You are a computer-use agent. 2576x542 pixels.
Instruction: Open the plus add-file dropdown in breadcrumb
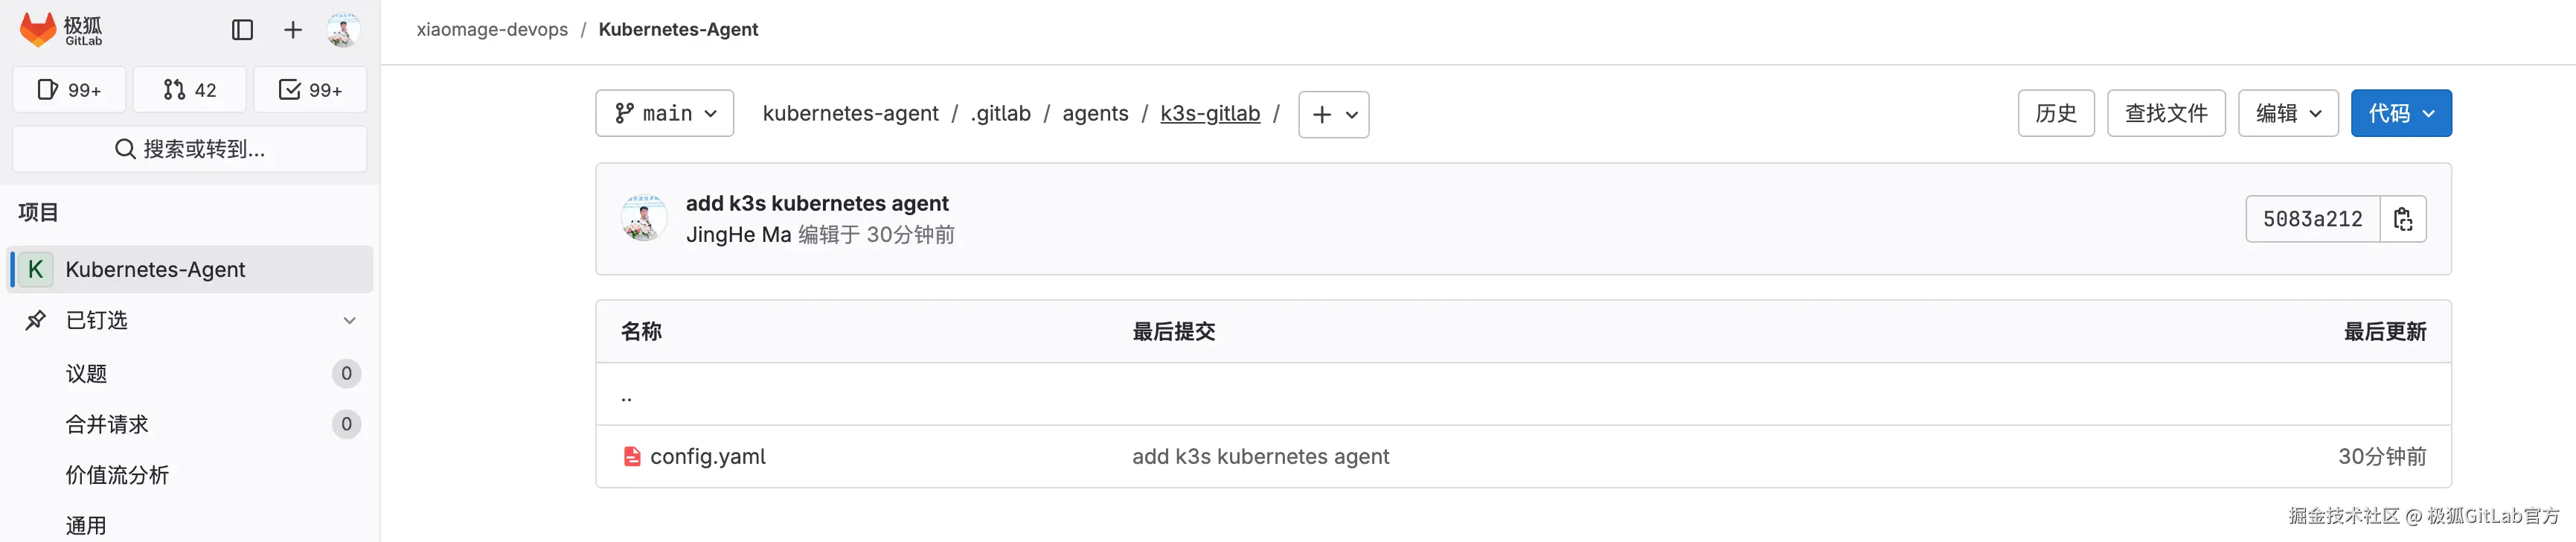(1333, 114)
